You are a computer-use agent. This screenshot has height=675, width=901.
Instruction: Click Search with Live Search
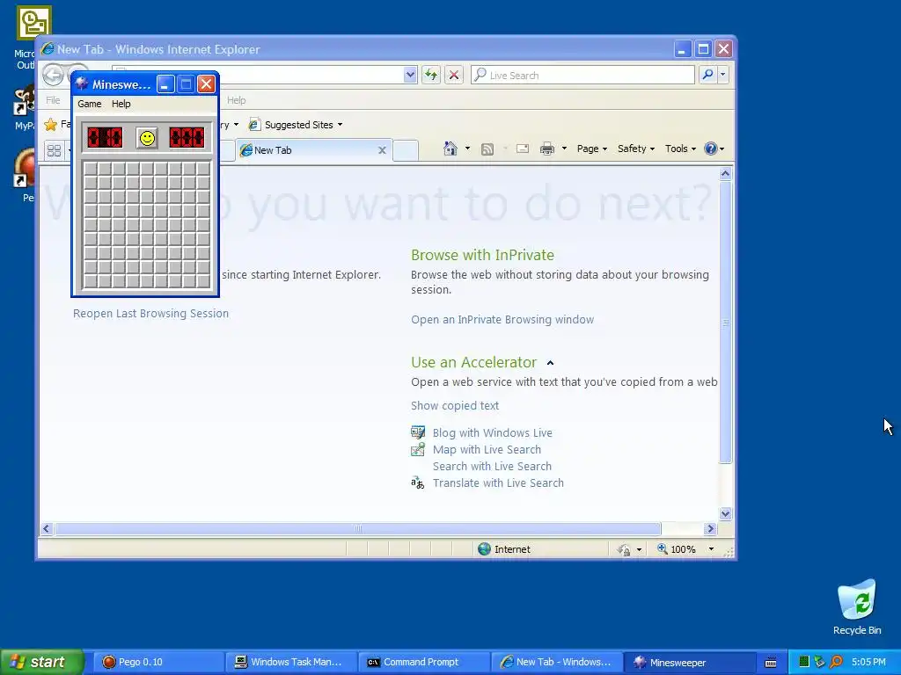pos(492,466)
